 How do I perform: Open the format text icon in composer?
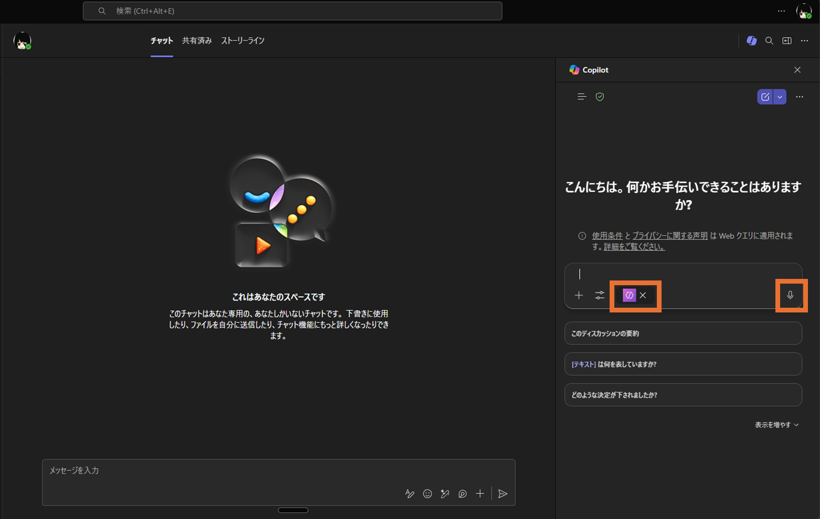click(410, 494)
